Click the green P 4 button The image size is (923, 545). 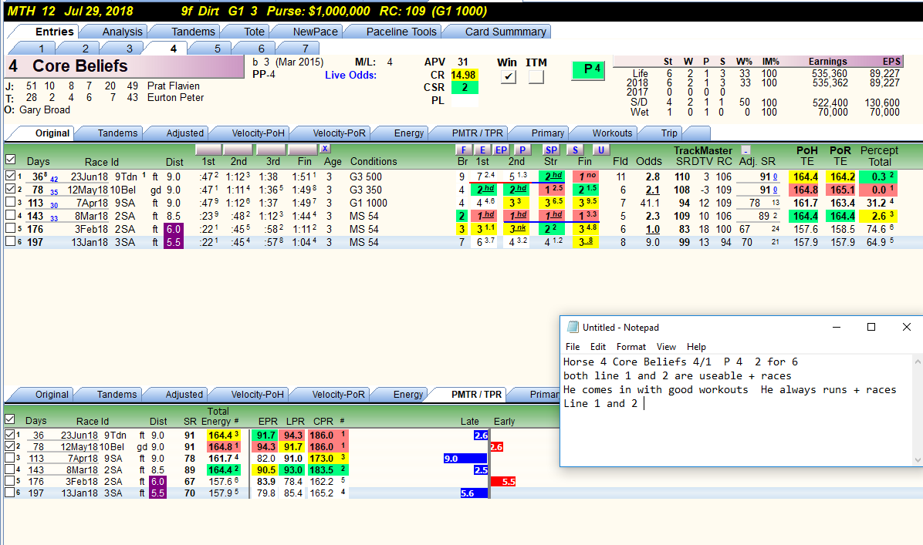(589, 70)
